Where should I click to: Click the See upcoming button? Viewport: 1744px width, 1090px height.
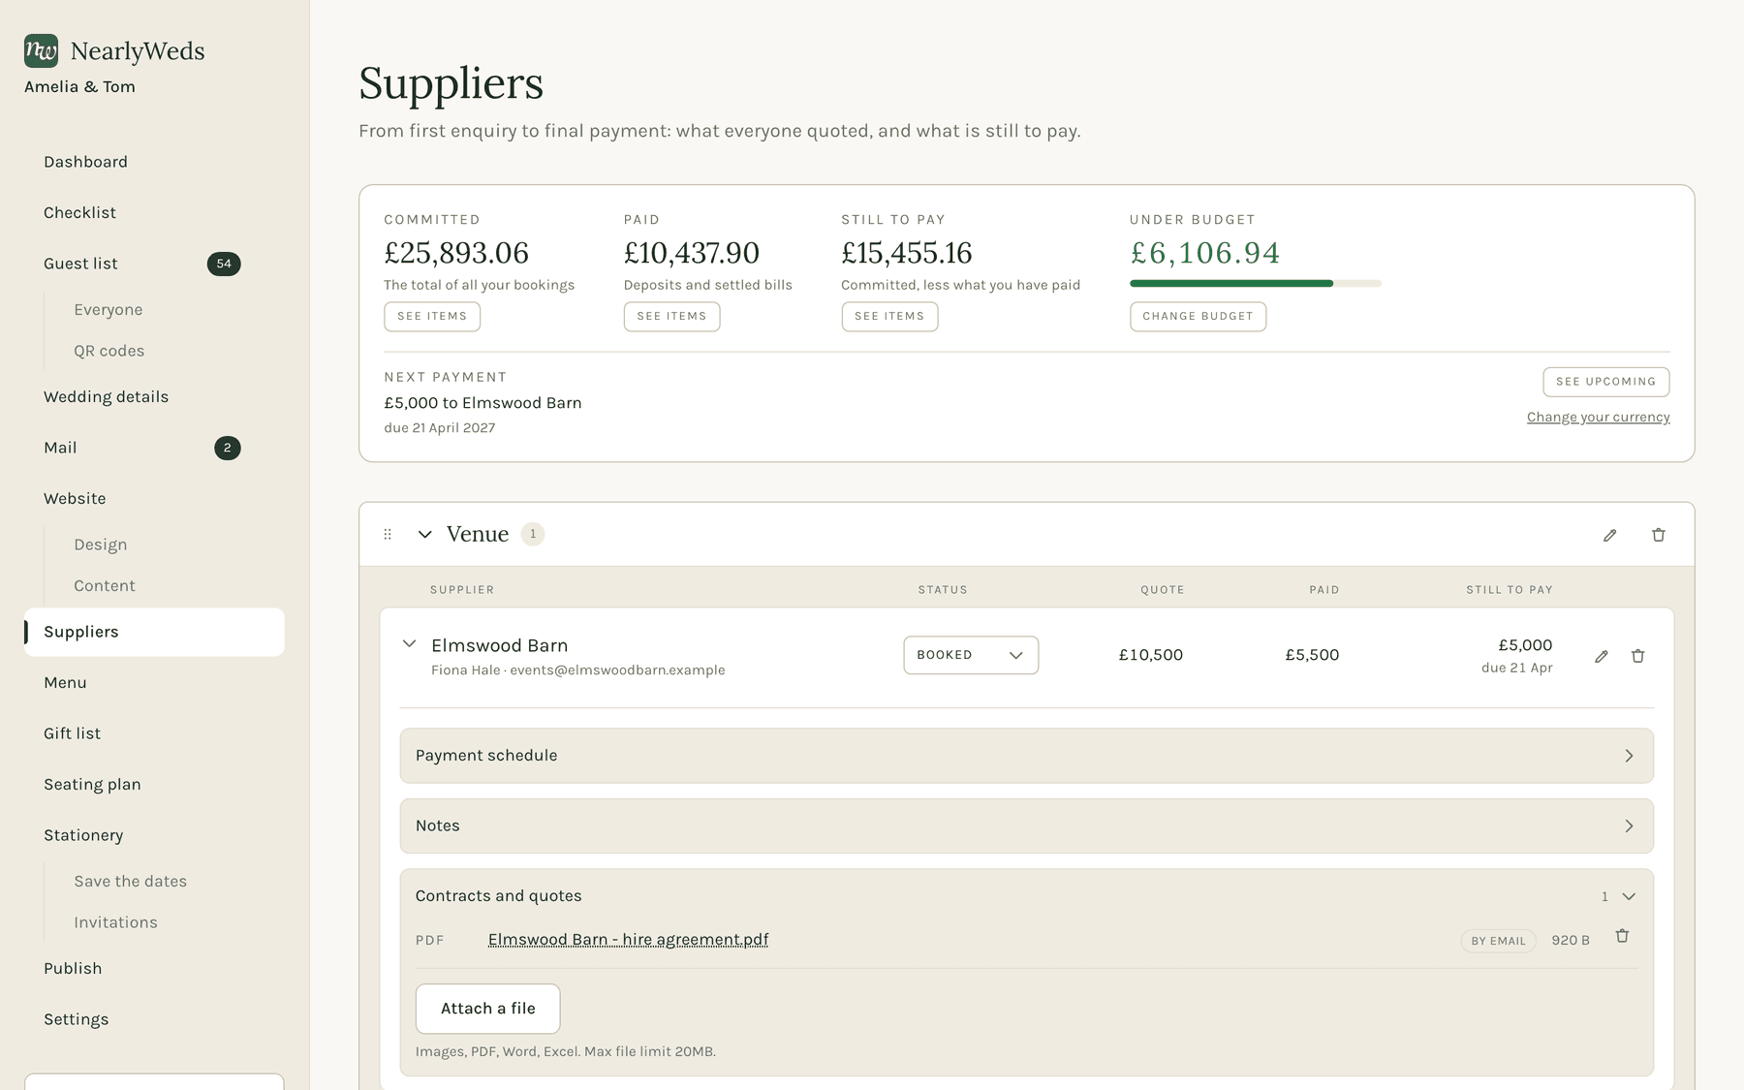[1605, 382]
